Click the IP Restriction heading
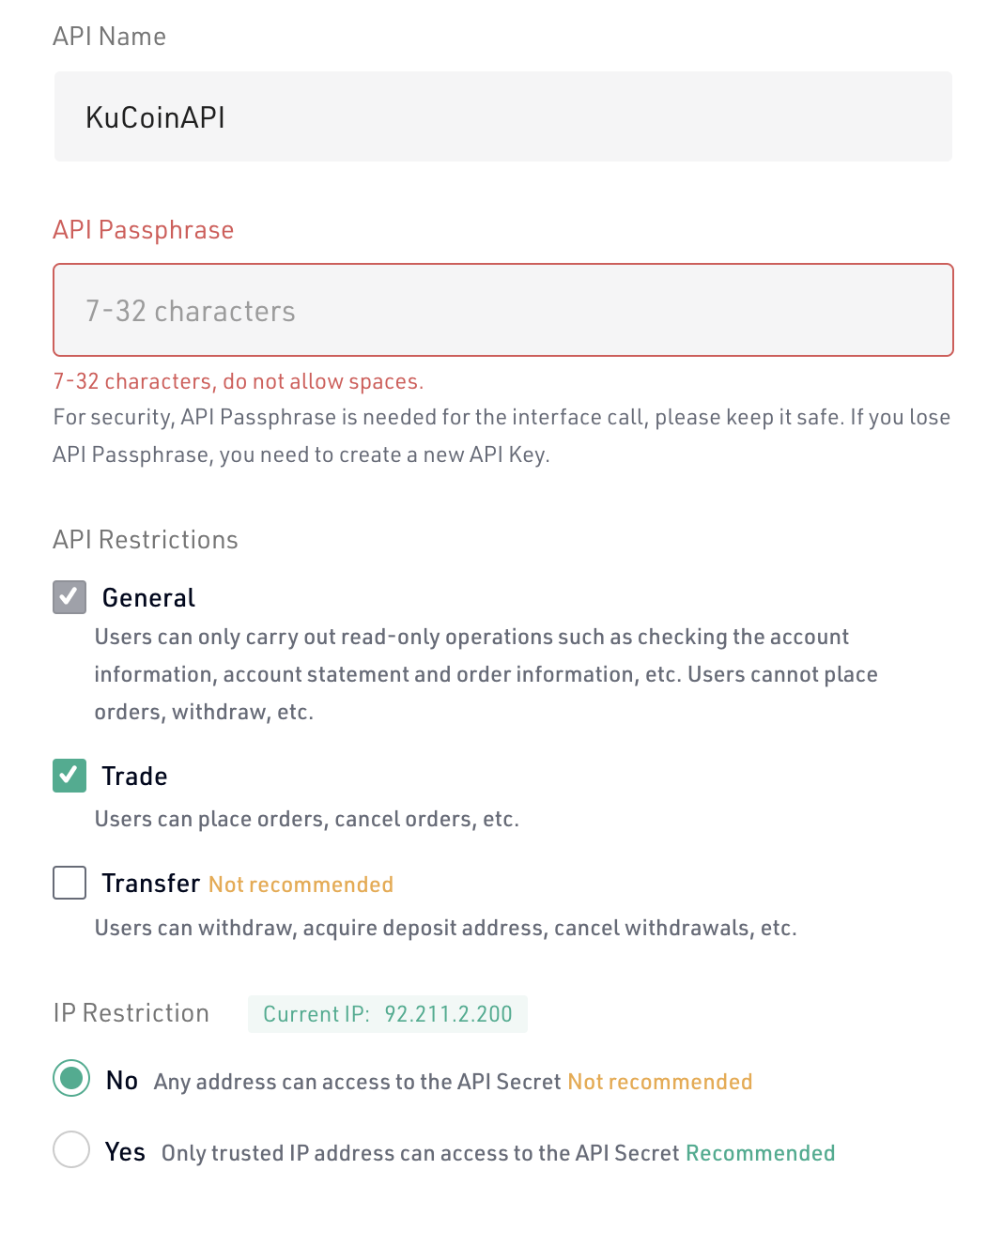 click(131, 1013)
